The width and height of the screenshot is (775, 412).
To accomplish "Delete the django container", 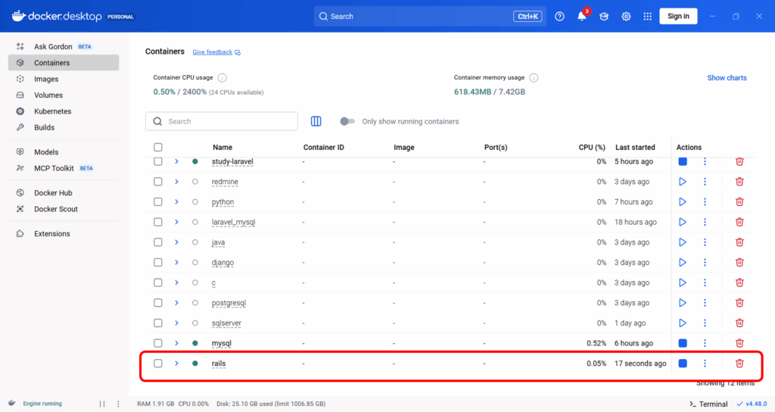I will tap(739, 263).
